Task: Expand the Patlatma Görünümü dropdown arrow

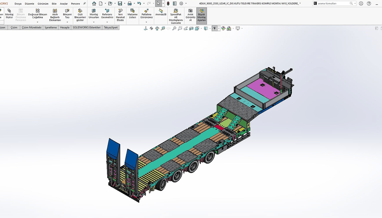Action: click(x=146, y=22)
